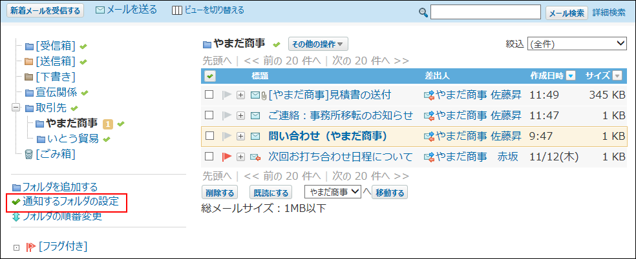Focus the mail search input field
This screenshot has width=636, height=259.
tap(485, 12)
